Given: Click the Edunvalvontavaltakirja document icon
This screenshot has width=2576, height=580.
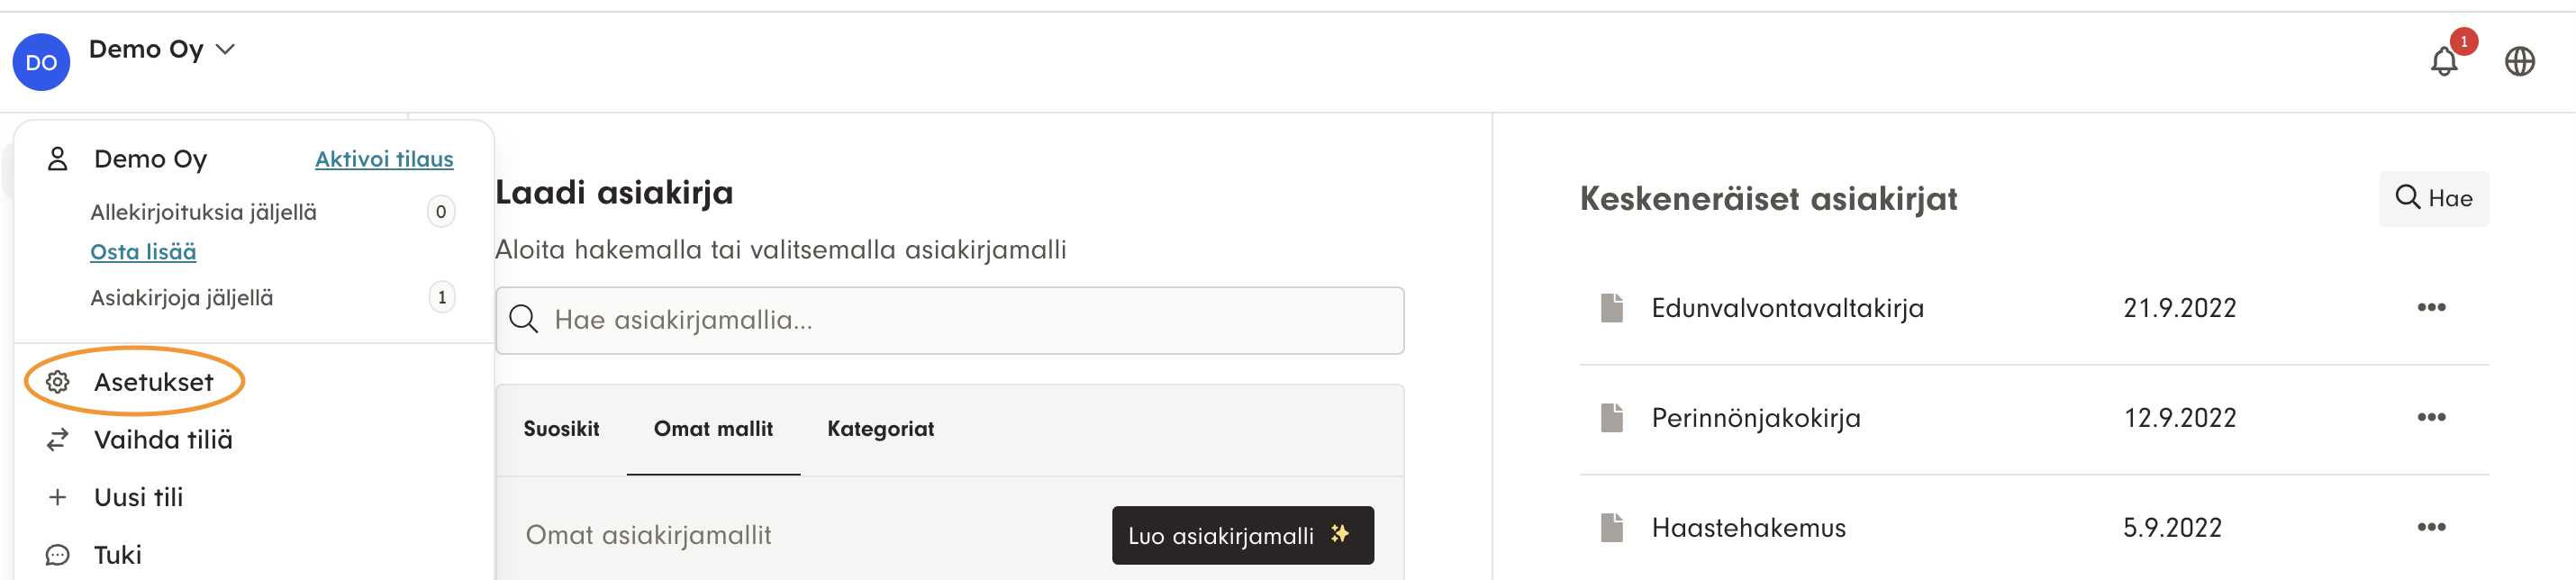Looking at the screenshot, I should (x=1611, y=308).
